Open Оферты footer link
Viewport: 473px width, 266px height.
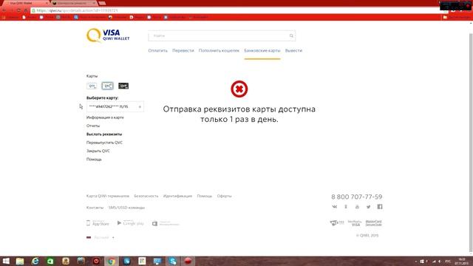[x=224, y=196]
